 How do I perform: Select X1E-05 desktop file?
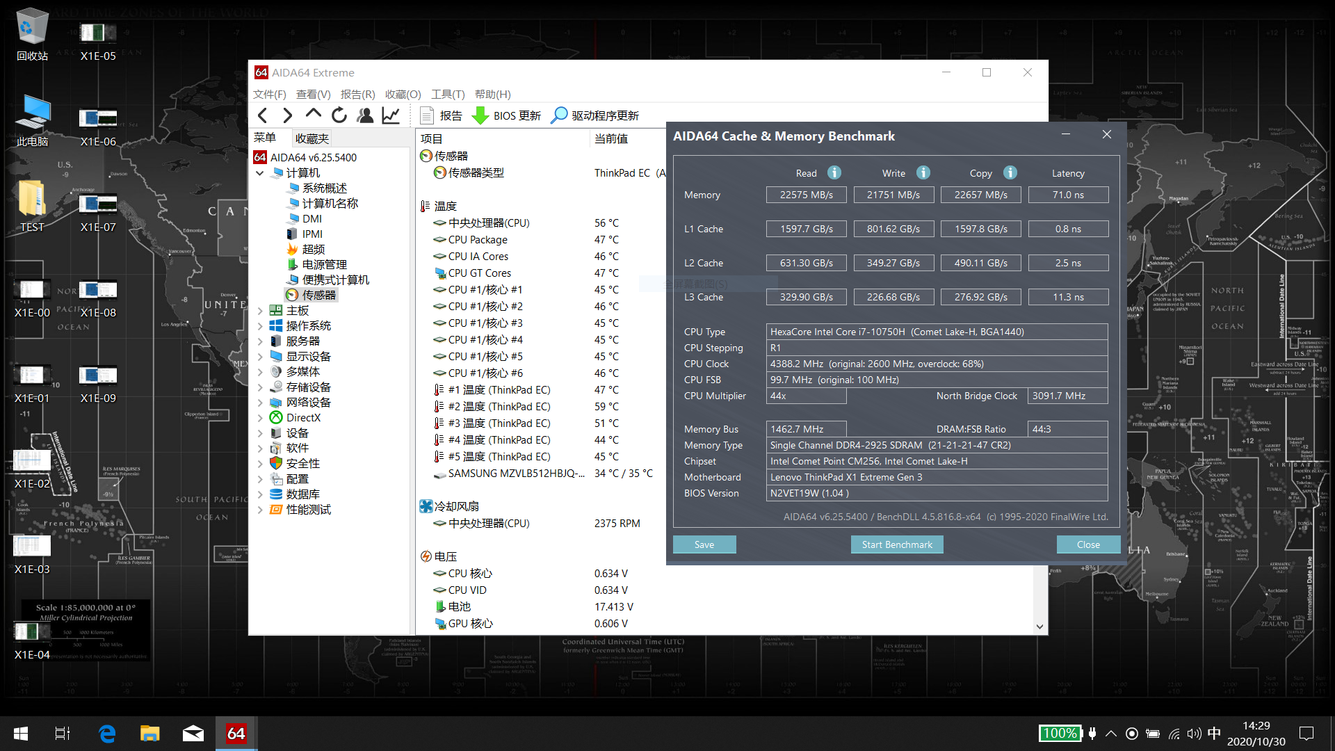pyautogui.click(x=98, y=41)
